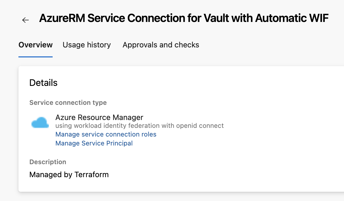Select the Overview tab
Image resolution: width=344 pixels, height=201 pixels.
click(x=35, y=45)
